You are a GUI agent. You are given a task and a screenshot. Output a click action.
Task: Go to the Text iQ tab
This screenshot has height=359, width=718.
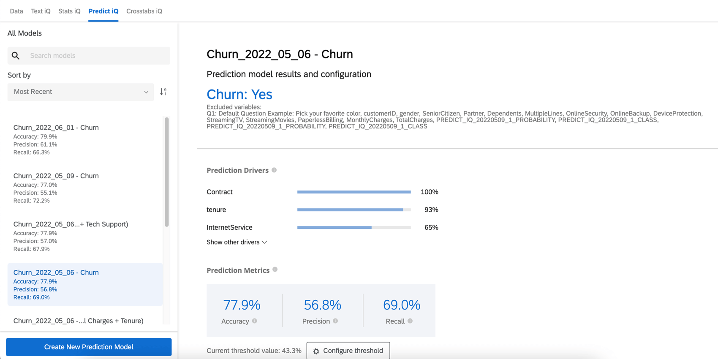pyautogui.click(x=41, y=11)
